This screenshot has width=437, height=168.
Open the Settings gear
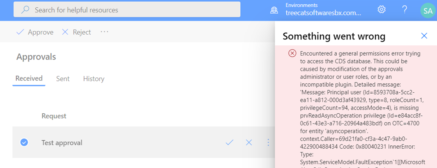click(381, 9)
